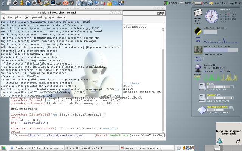The width and height of the screenshot is (242, 151).
Task: Click the XEmacs vertical scrollbar
Action: pyautogui.click(x=163, y=80)
